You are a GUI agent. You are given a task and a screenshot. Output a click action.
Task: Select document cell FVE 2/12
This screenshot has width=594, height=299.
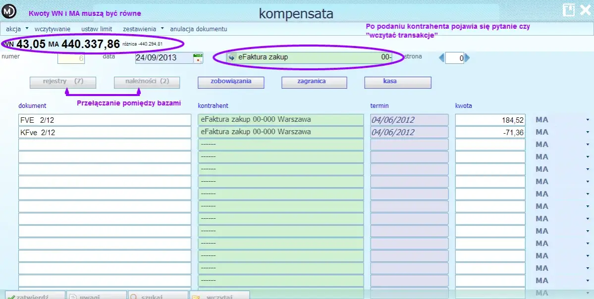tap(105, 120)
